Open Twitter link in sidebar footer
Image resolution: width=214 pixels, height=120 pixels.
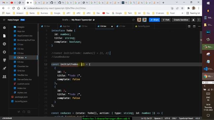point(19,112)
